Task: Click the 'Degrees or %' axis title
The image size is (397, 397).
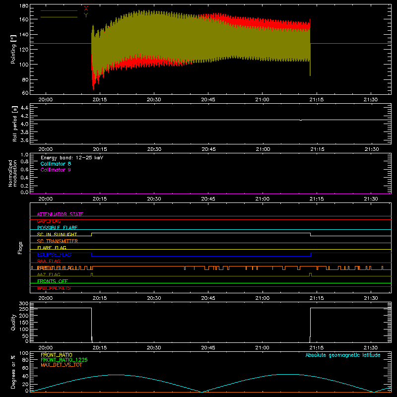Action: (13, 372)
